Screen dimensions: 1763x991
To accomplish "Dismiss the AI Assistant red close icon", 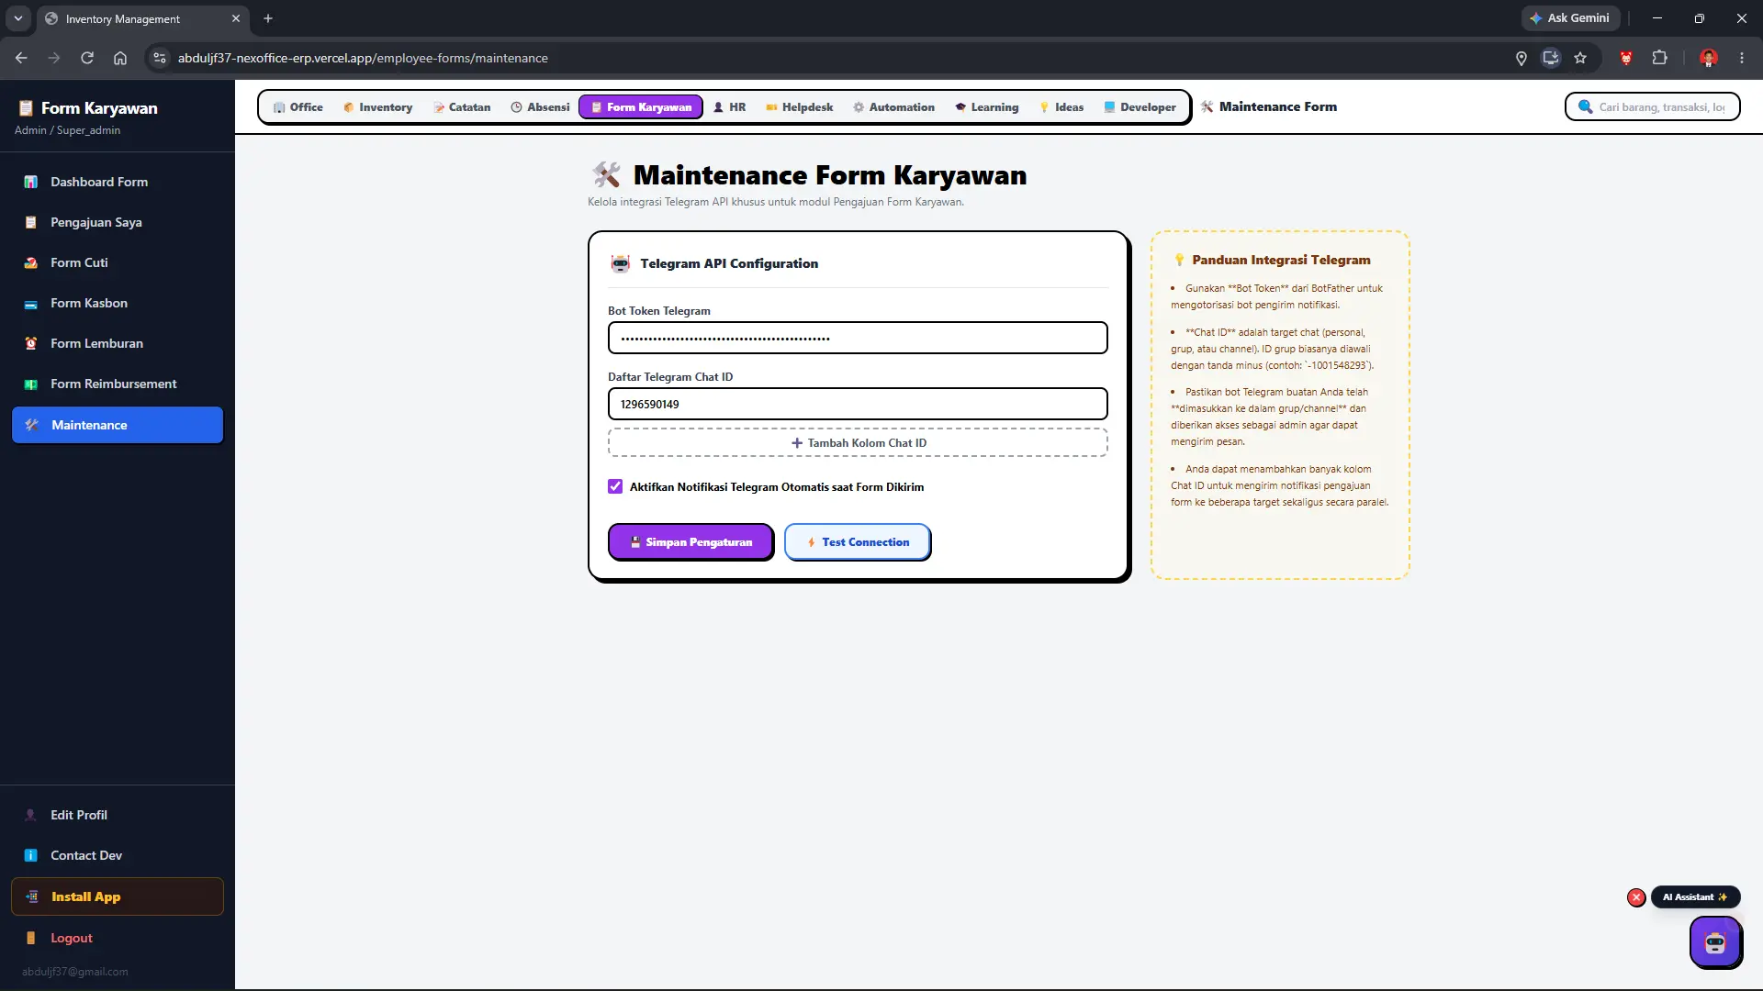I will pos(1636,897).
